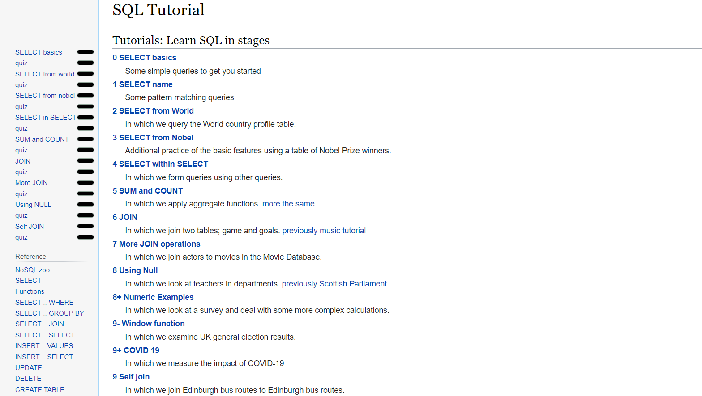Open the '1 SELECT name' tutorial
Image resolution: width=702 pixels, height=396 pixels.
142,84
